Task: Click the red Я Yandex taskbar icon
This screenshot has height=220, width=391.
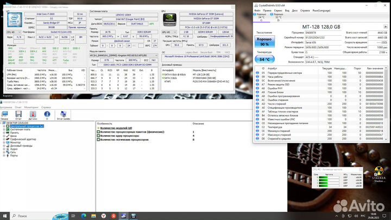Action: point(113,216)
